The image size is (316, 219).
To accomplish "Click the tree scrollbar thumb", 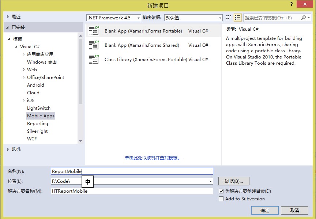I will tap(80, 71).
